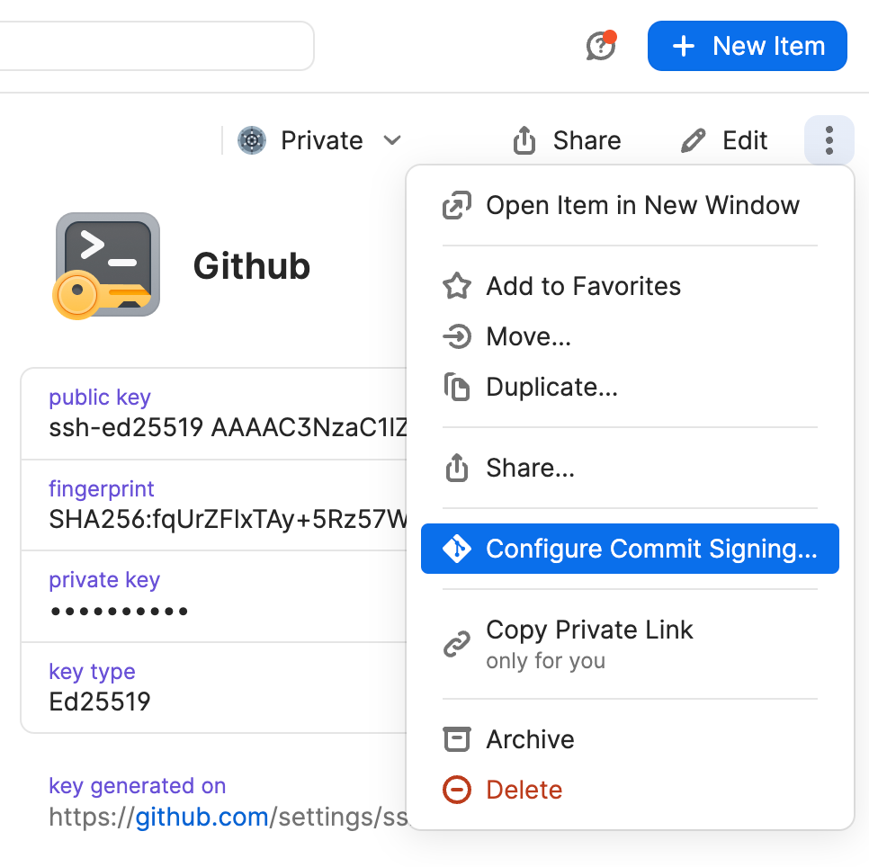Click the star icon for Add to Favorites
This screenshot has height=867, width=869.
457,286
